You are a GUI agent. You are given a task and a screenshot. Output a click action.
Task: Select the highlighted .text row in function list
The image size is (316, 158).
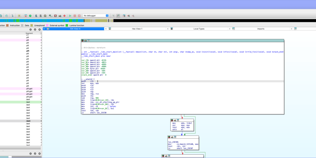[x=28, y=121]
